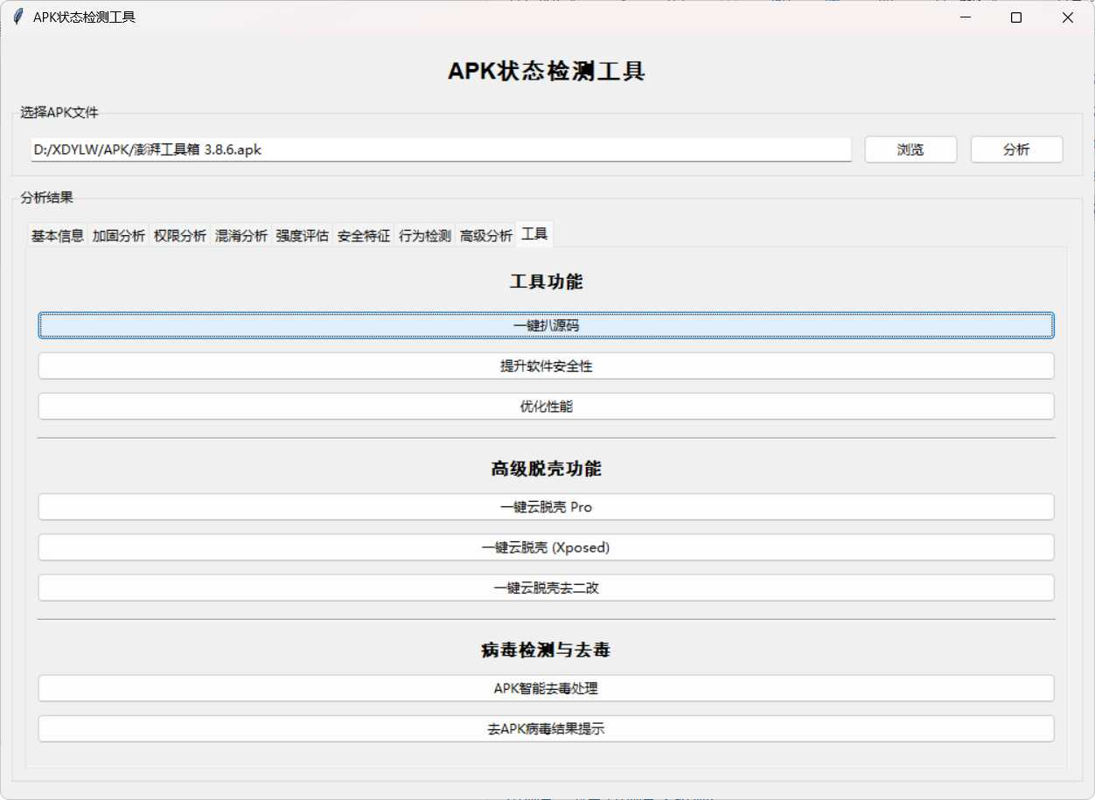Screen dimensions: 1095x800
Task: Switch to the 混淆分析 tab
Action: pos(241,234)
